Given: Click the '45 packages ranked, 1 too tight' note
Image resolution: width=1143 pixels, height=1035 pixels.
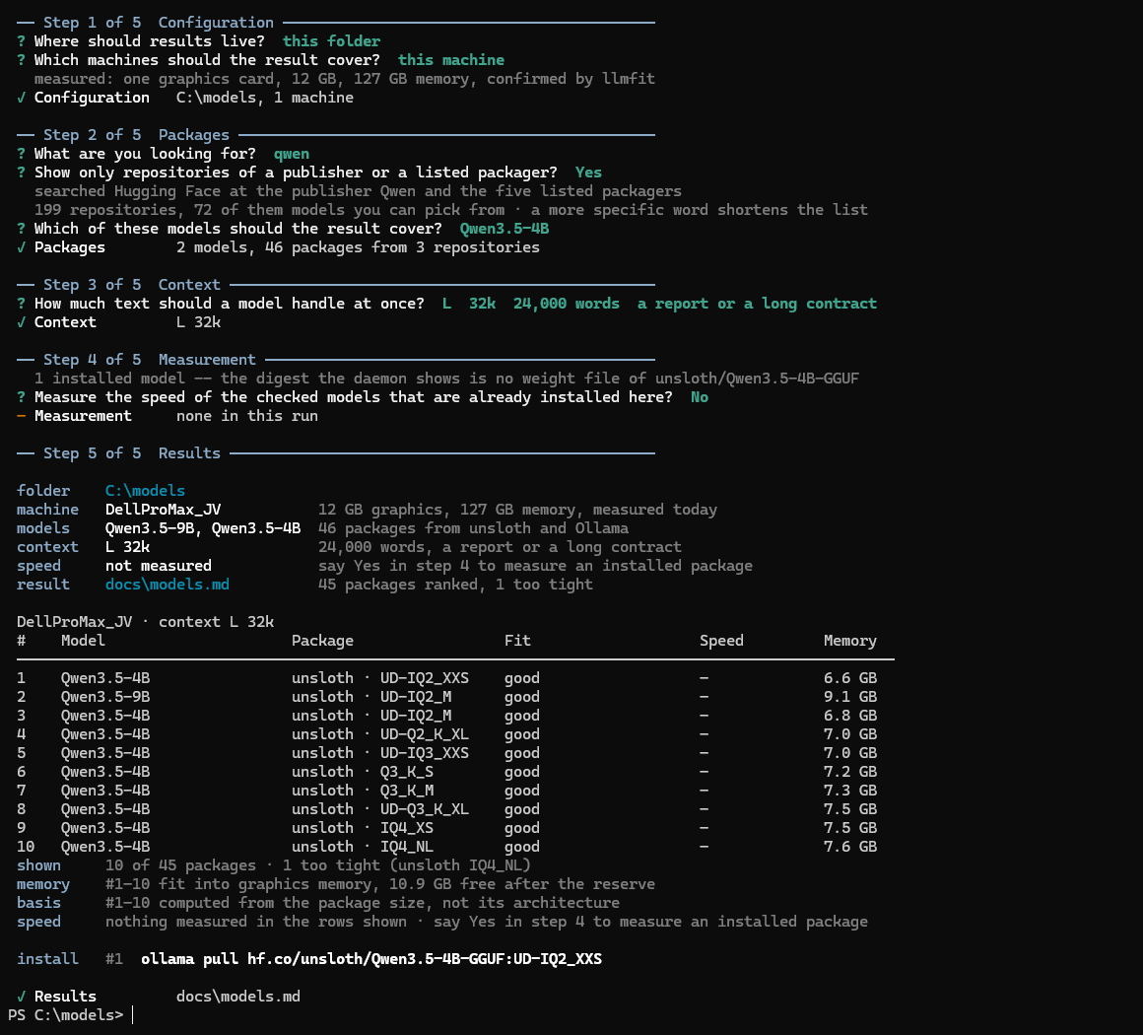Looking at the screenshot, I should [x=455, y=585].
